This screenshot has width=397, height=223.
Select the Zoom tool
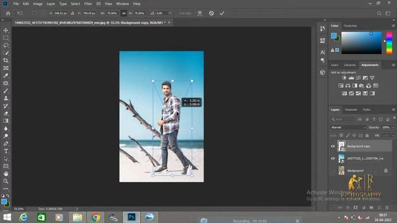[6, 181]
